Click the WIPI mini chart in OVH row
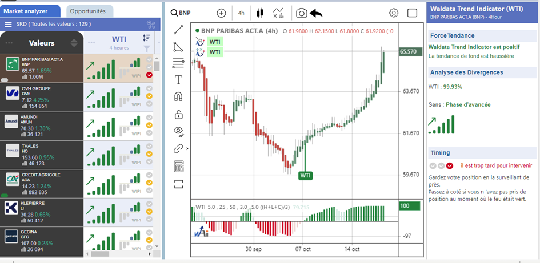Screen dimensions: 540x263 [131, 98]
